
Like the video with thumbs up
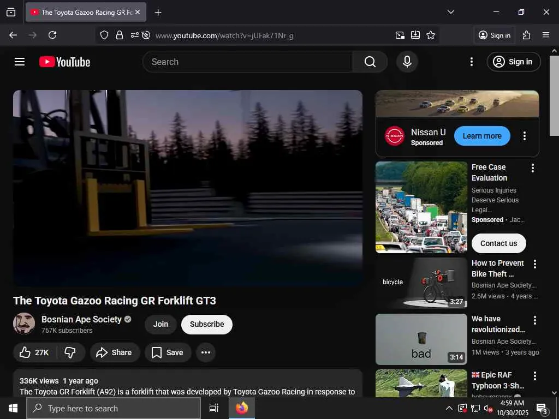[x=34, y=352]
